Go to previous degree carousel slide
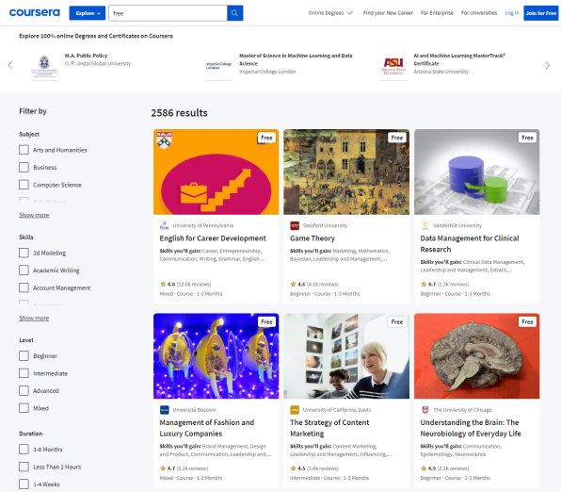Image resolution: width=561 pixels, height=492 pixels. (x=10, y=65)
